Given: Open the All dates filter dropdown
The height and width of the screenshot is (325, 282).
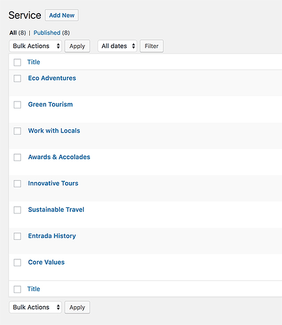Looking at the screenshot, I should pyautogui.click(x=117, y=46).
